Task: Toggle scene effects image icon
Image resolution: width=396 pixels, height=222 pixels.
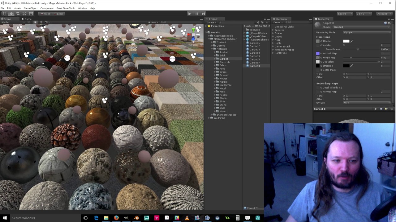Action: point(46,22)
